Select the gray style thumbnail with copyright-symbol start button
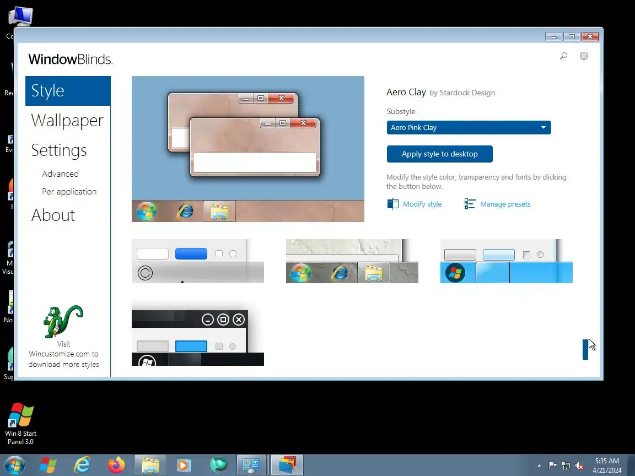The image size is (635, 476). (x=198, y=261)
